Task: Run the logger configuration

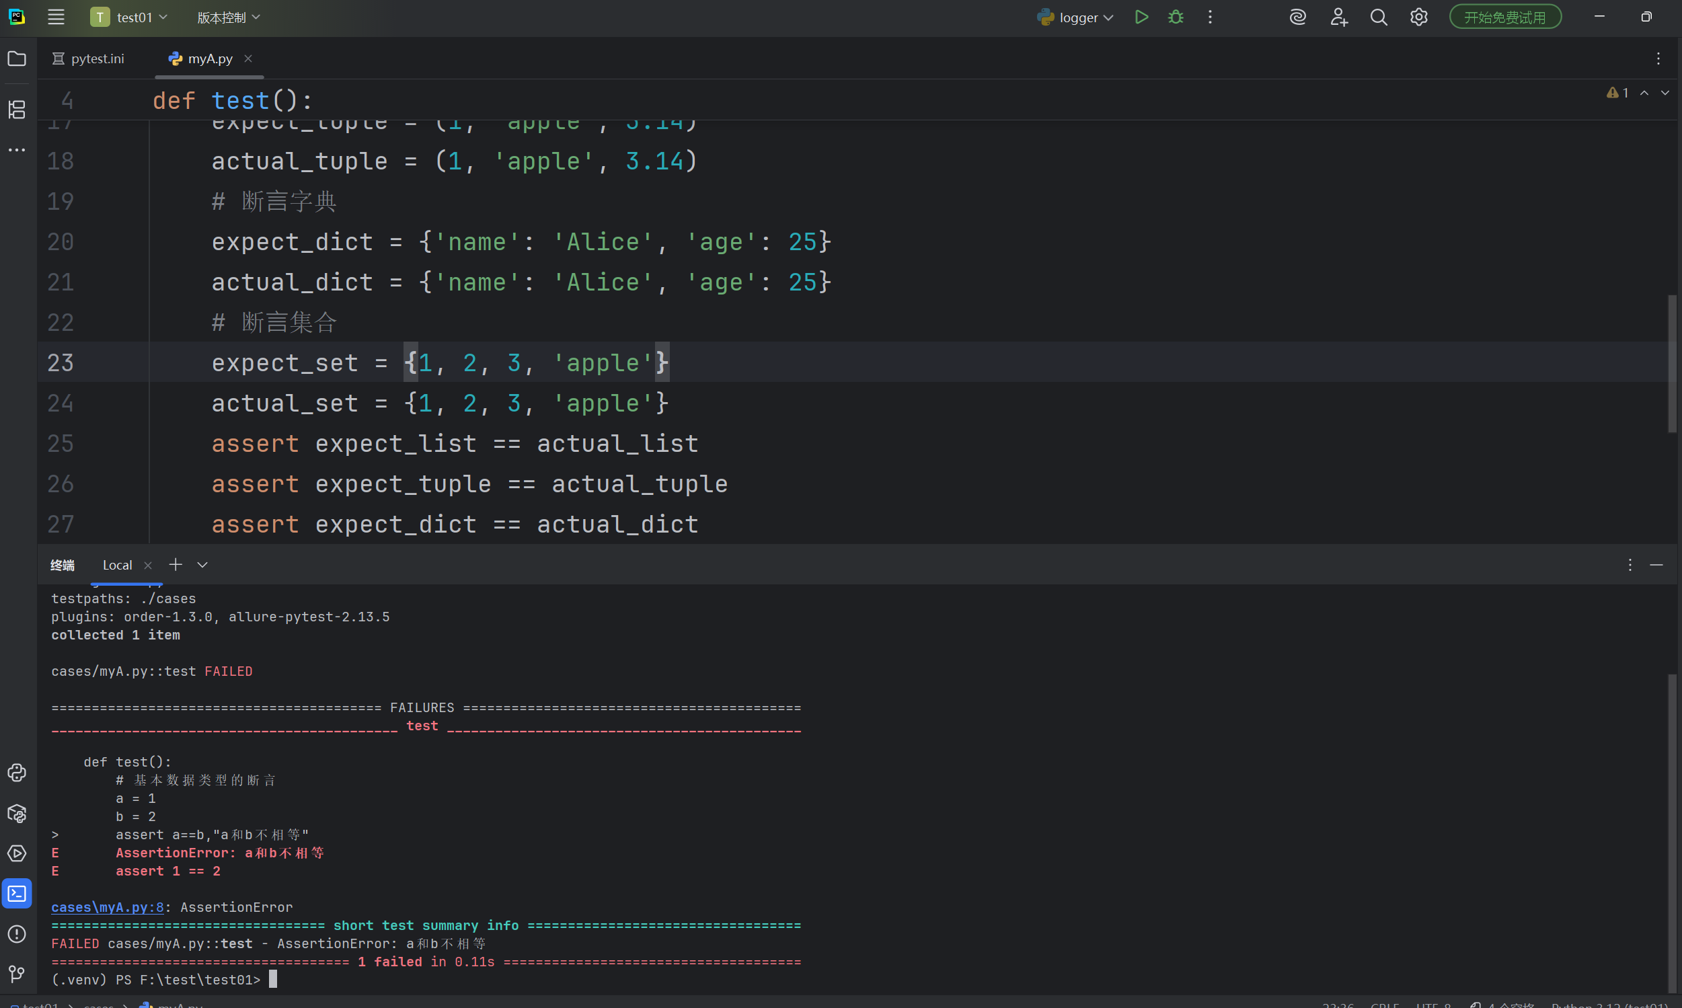Action: click(x=1141, y=17)
